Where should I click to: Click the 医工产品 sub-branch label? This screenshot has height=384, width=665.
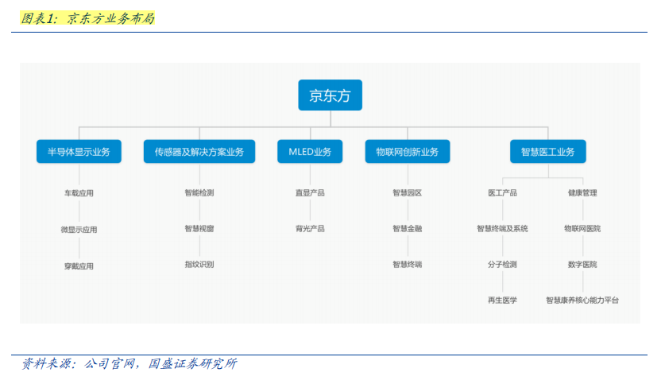[503, 192]
